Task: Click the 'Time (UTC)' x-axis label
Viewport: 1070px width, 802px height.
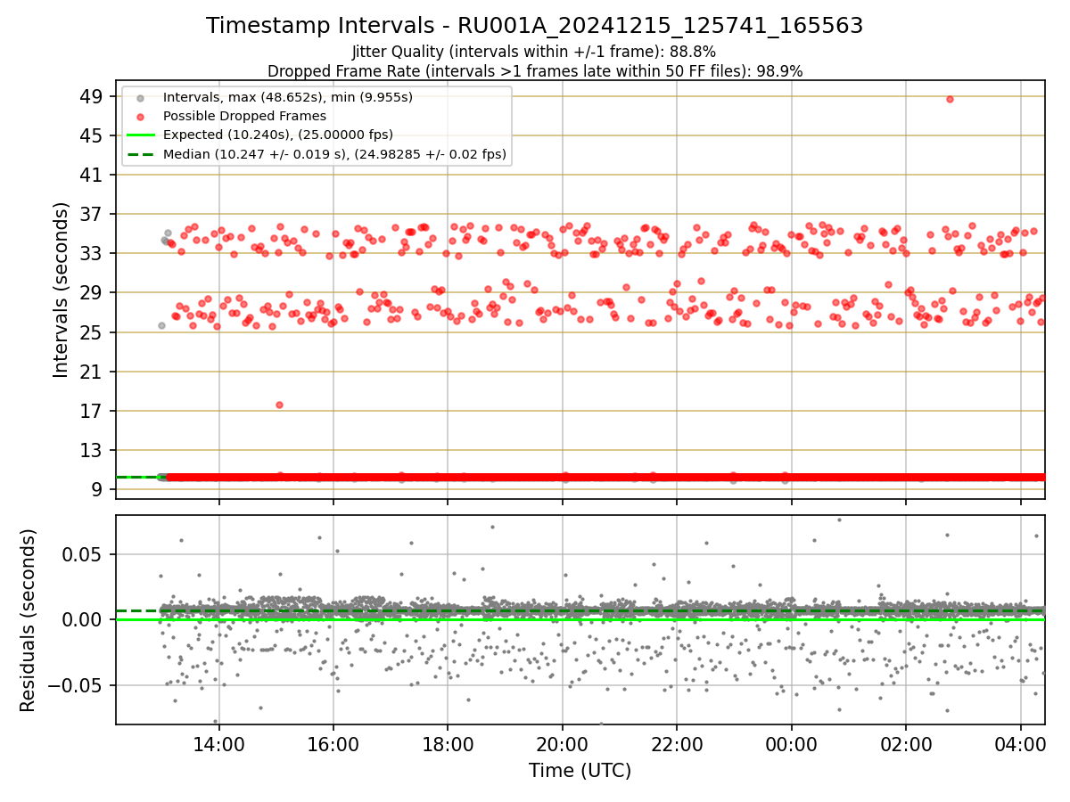Action: click(580, 771)
